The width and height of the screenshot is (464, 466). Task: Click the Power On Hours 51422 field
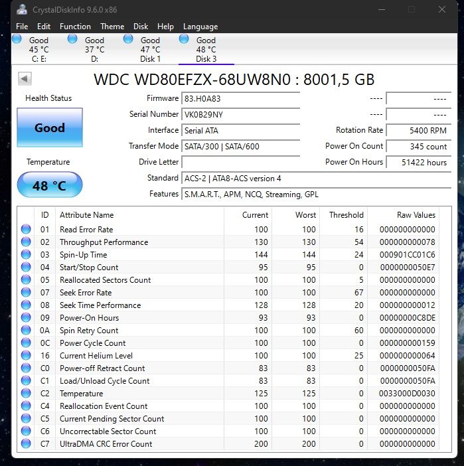(x=418, y=162)
